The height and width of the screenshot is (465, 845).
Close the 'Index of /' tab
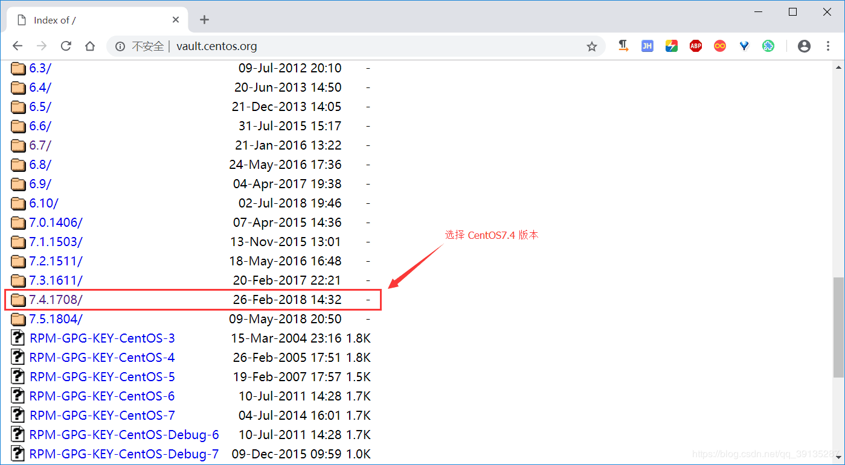(176, 20)
